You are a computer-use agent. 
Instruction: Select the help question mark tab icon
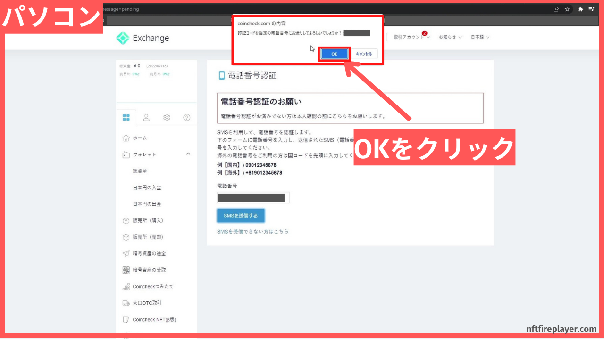(x=187, y=117)
